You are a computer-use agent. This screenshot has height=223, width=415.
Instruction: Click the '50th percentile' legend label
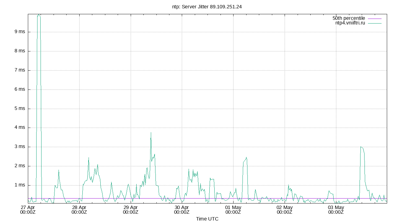(349, 18)
